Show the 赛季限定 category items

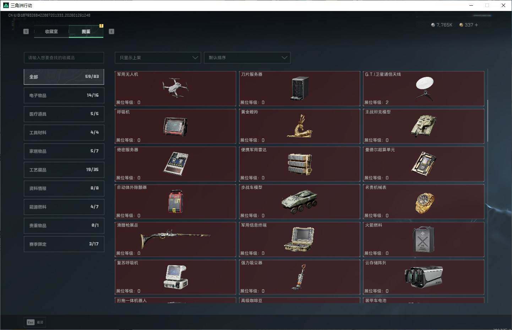coord(64,244)
